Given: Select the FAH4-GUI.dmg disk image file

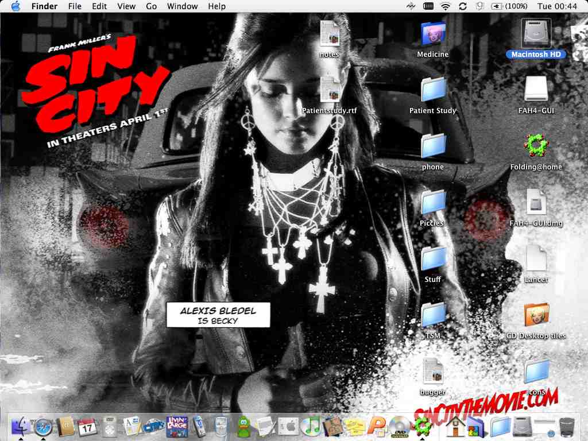Looking at the screenshot, I should pos(536,203).
